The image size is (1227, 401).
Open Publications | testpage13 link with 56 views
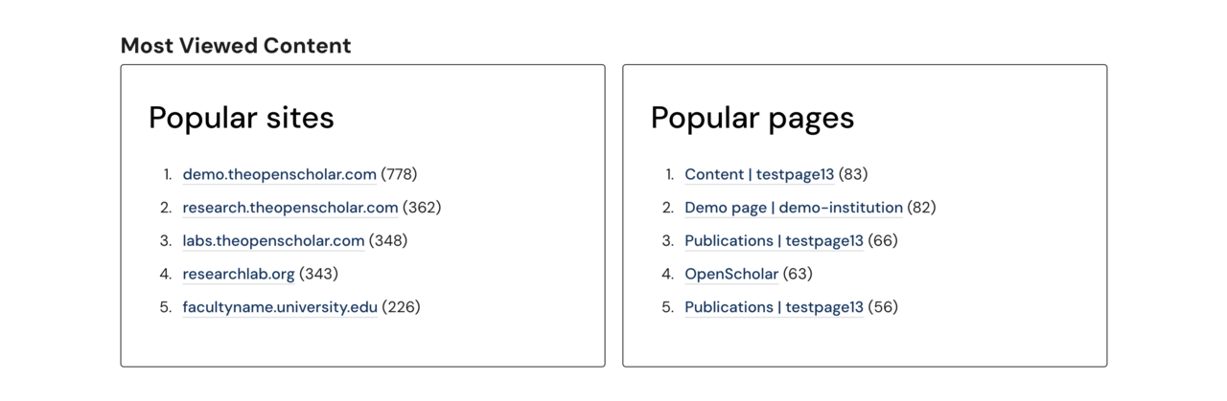point(774,307)
